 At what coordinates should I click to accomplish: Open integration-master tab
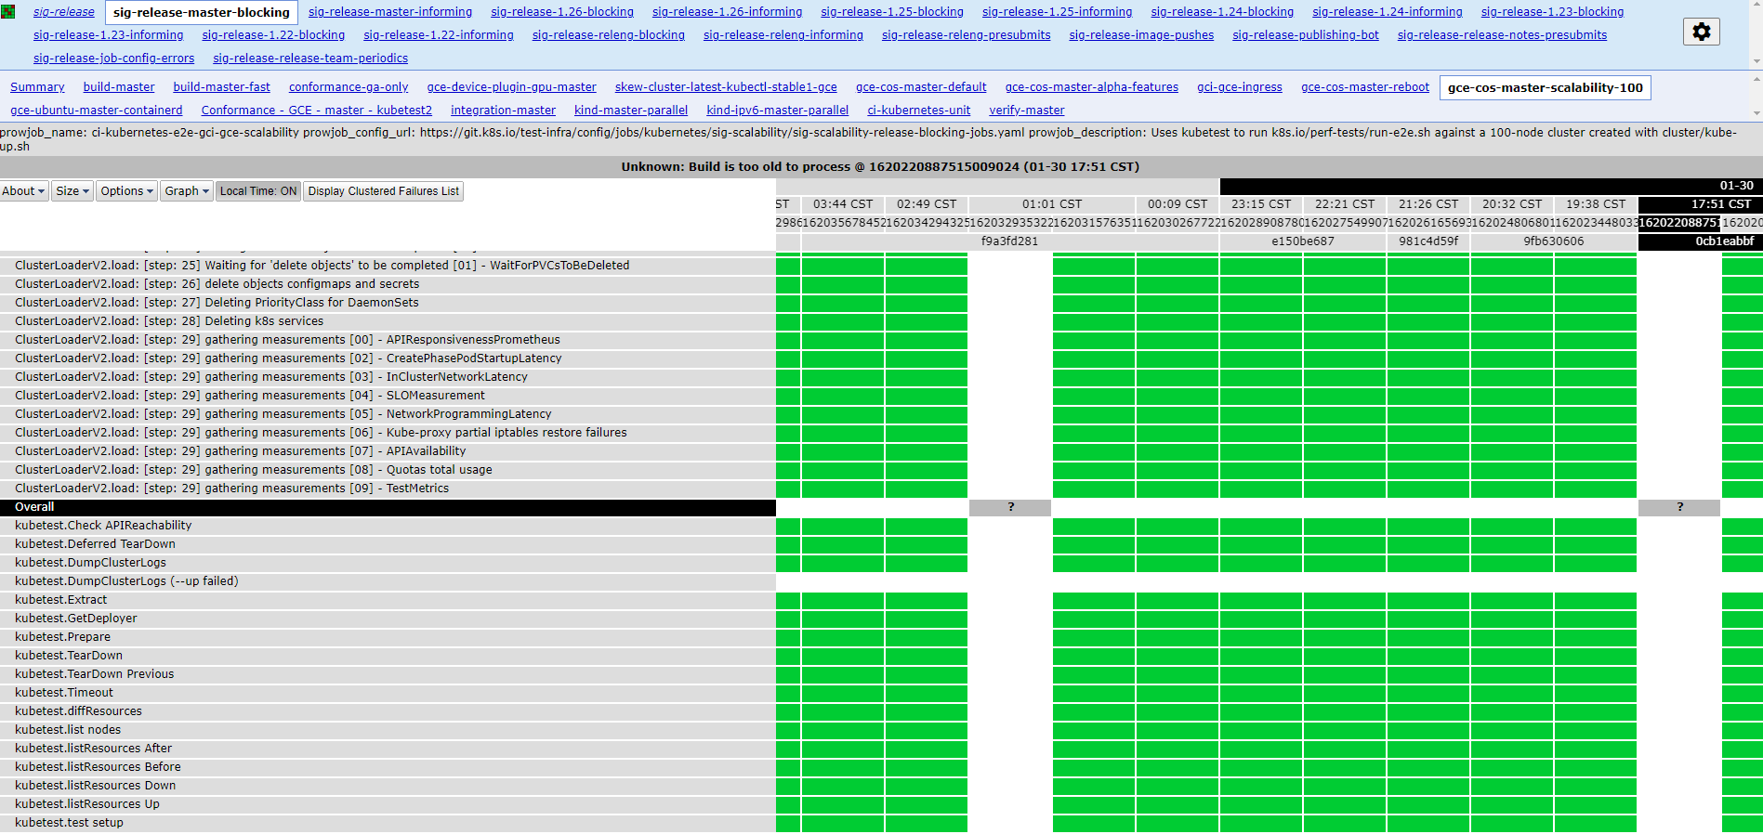click(503, 111)
